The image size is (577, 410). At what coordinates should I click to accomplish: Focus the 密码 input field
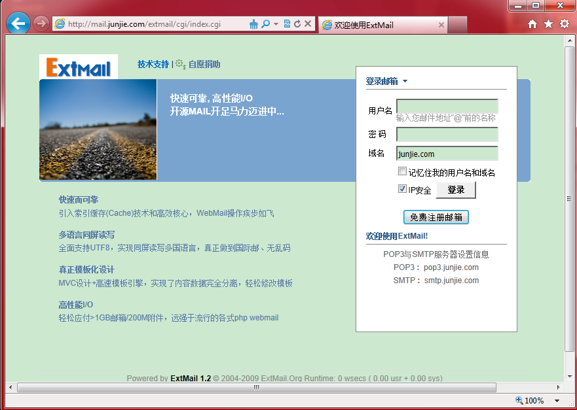447,135
